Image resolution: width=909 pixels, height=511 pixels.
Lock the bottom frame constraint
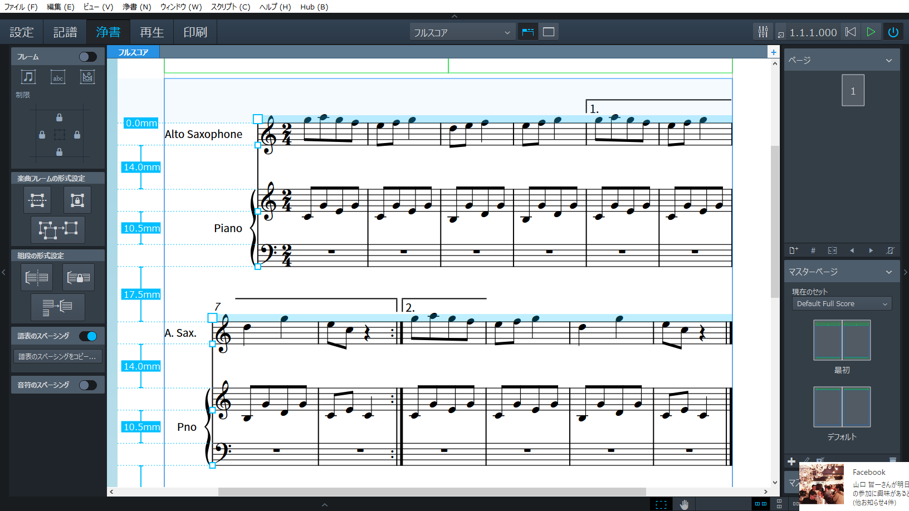(59, 152)
